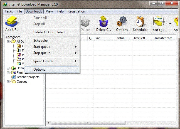Select the Documents category folder icon
Image resolution: width=180 pixels, height=129 pixels.
[x=19, y=50]
